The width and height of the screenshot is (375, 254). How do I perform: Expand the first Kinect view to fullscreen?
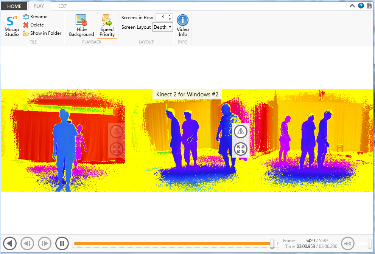click(117, 149)
